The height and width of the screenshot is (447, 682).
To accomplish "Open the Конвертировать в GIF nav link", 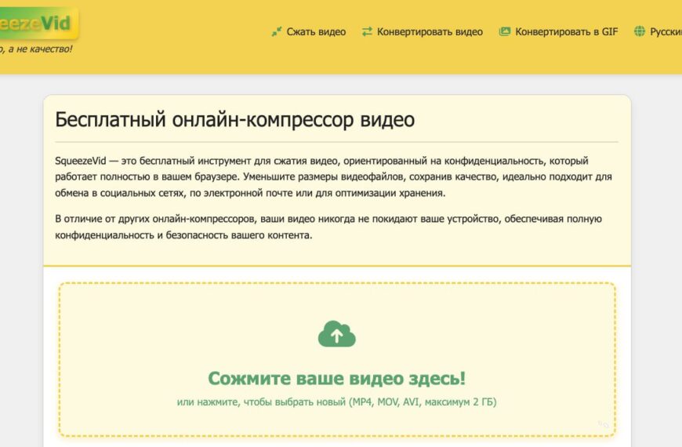I will [x=566, y=32].
